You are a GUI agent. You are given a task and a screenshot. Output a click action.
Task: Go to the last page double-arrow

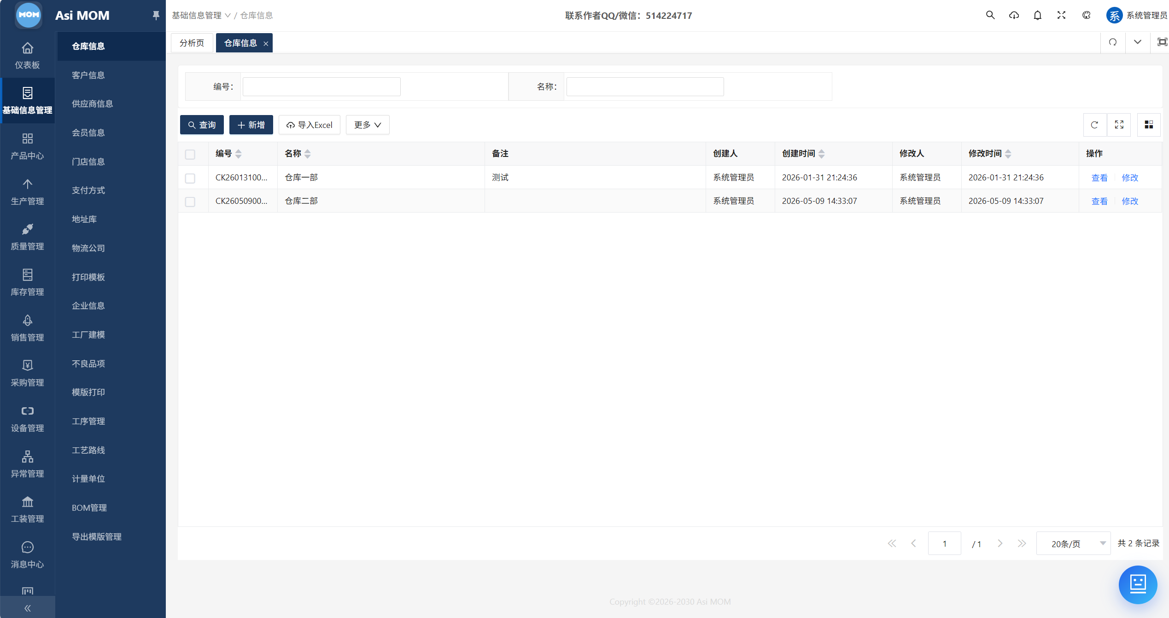pos(1022,543)
